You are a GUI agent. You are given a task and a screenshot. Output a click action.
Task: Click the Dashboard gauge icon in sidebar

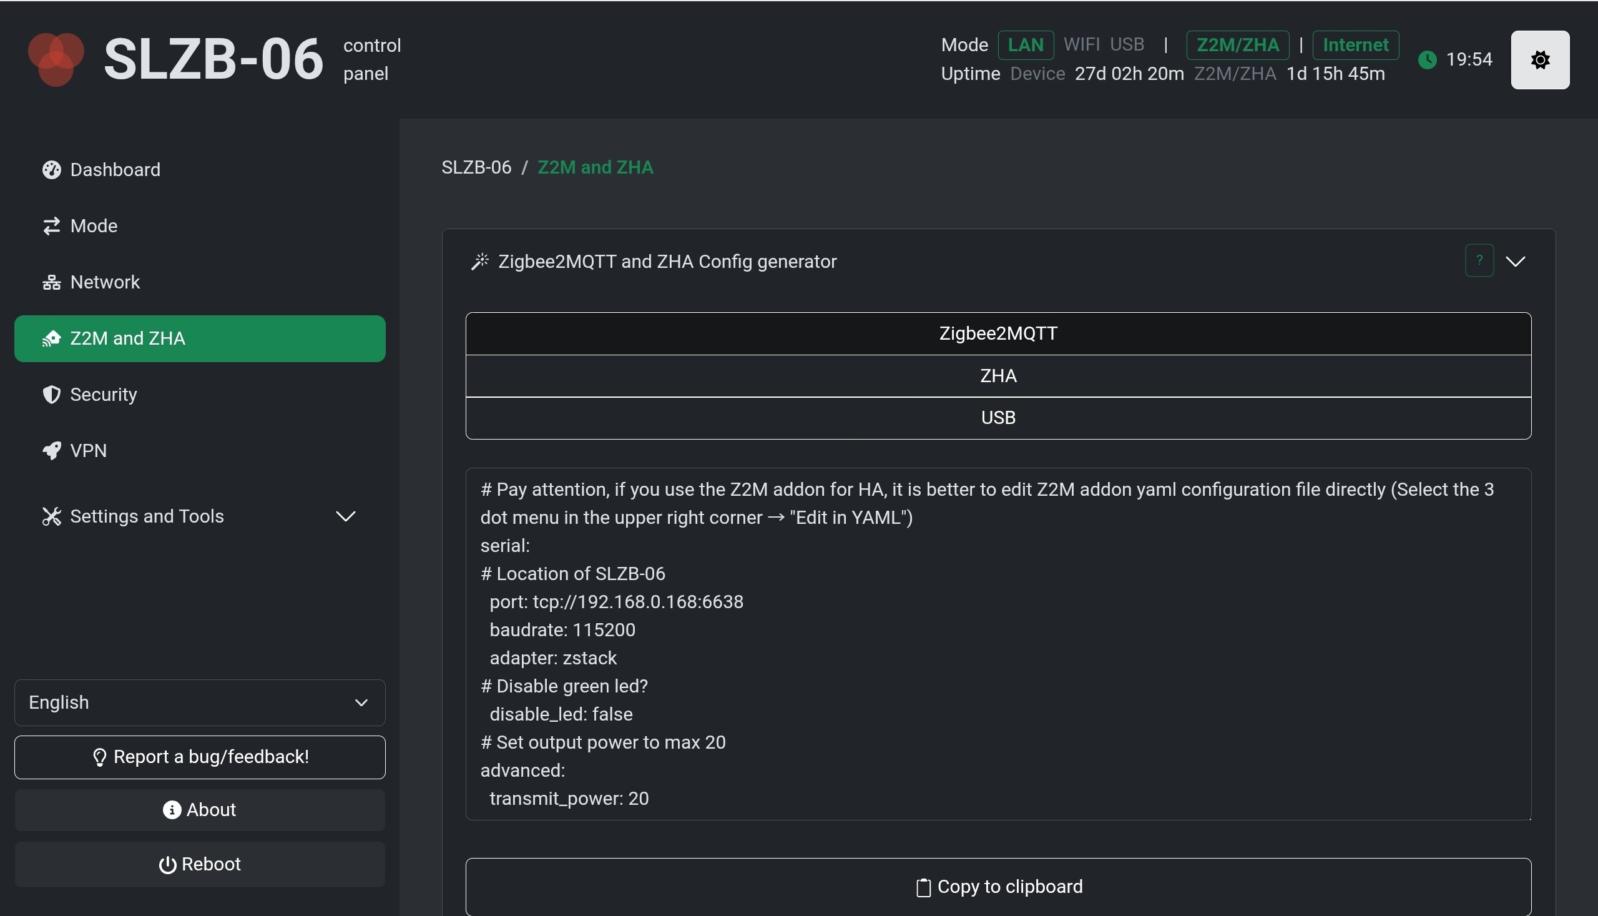click(52, 170)
